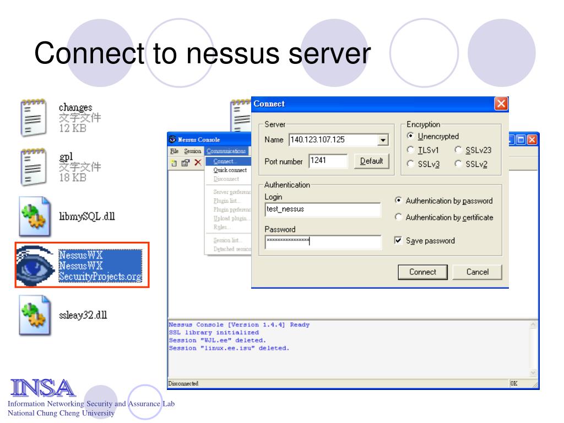This screenshot has width=564, height=423.
Task: Open the File menu
Action: coord(175,151)
